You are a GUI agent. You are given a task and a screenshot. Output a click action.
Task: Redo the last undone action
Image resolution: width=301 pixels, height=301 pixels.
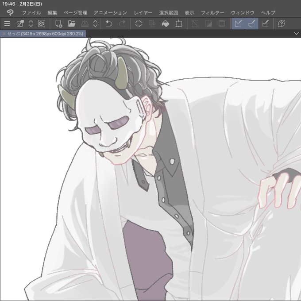[122, 23]
